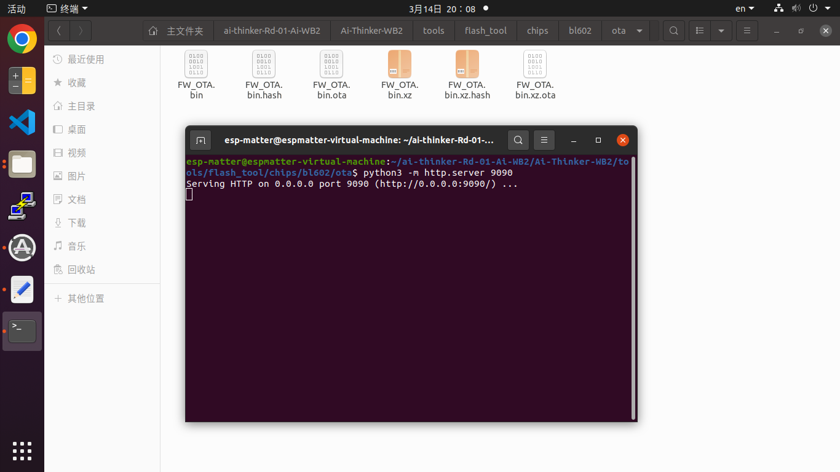This screenshot has width=840, height=472.
Task: Open the en input source menu
Action: (745, 9)
